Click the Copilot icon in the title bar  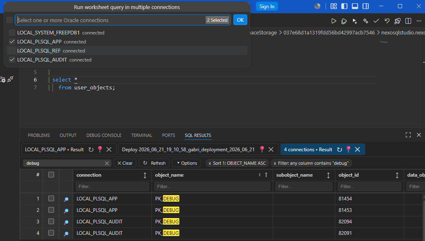tap(317, 6)
